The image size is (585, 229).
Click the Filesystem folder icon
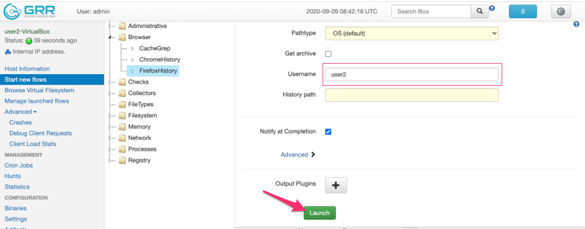(122, 116)
